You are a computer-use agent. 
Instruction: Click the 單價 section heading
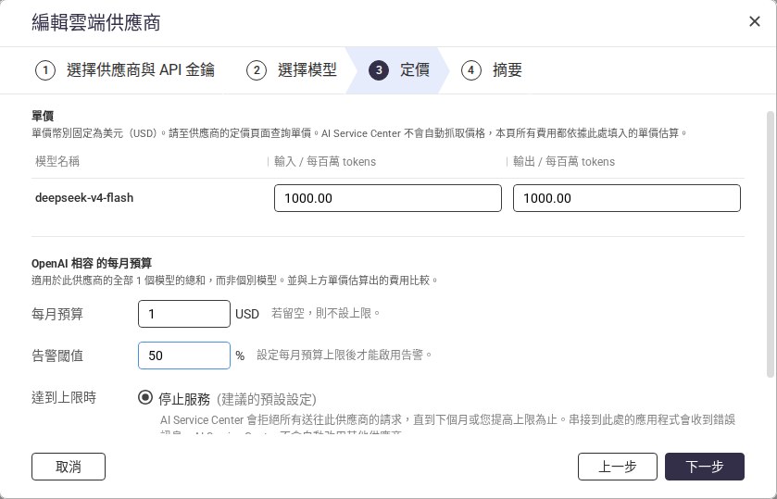coord(43,116)
